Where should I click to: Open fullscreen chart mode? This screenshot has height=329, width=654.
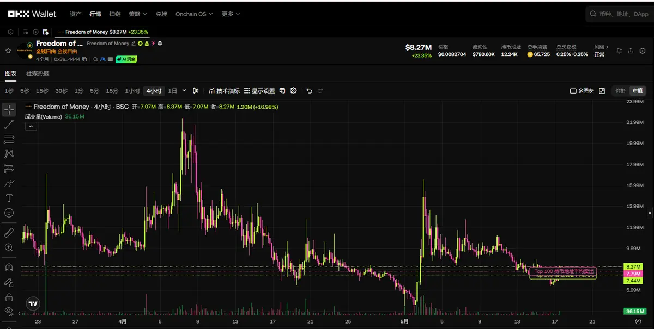(x=602, y=91)
